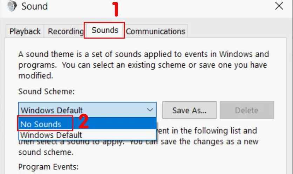Pick Windows Default in the dropdown list
The height and width of the screenshot is (174, 293).
[x=51, y=135]
